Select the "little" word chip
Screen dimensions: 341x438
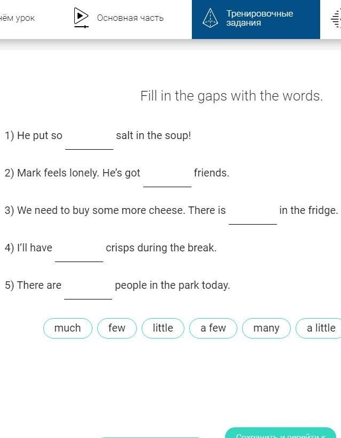[x=163, y=328]
